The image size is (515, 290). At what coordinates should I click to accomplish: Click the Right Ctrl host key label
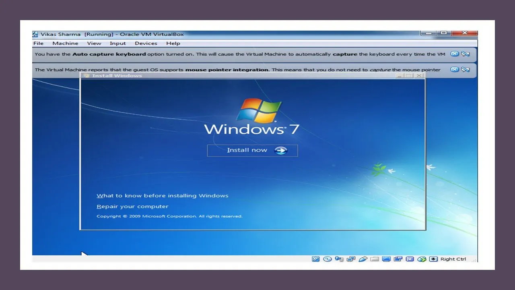point(453,259)
